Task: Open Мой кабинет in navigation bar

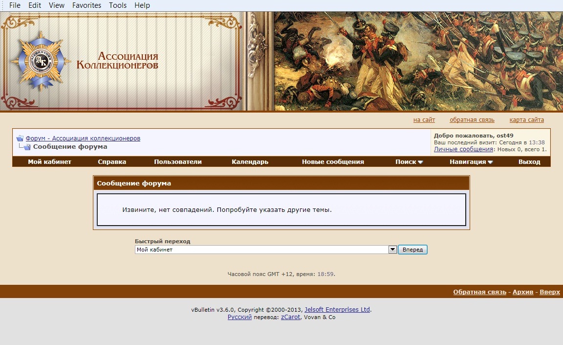Action: tap(49, 161)
